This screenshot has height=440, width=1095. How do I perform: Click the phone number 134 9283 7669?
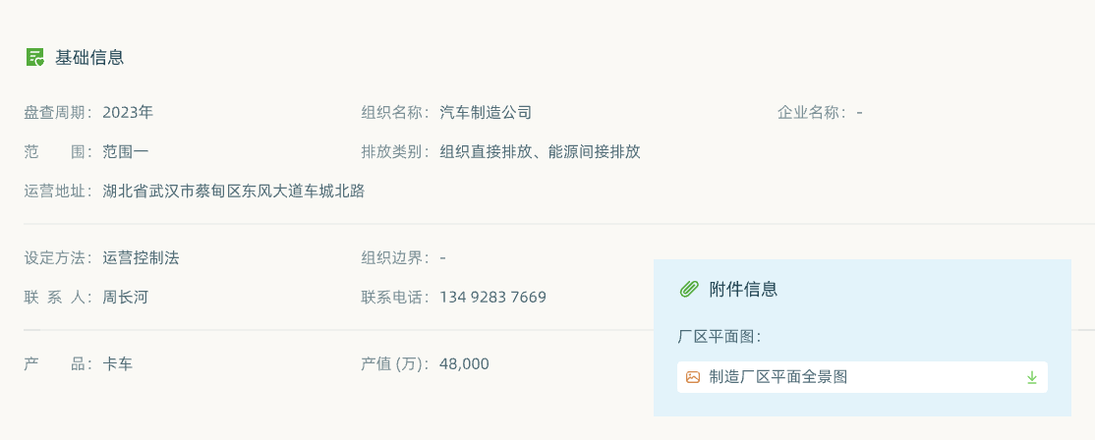[x=493, y=297]
